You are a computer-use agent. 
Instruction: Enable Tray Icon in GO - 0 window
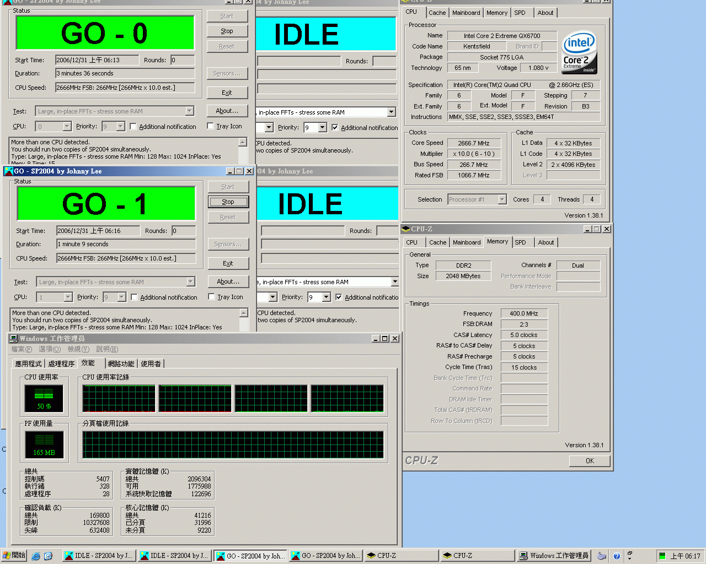tap(210, 126)
